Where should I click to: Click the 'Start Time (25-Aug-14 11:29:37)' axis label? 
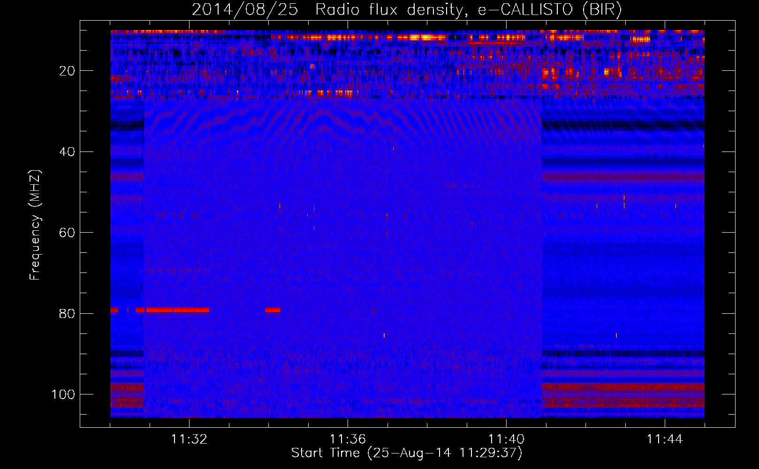point(407,453)
